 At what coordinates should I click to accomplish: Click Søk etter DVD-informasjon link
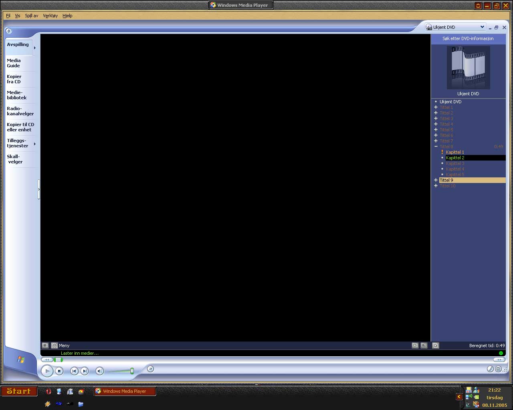468,38
